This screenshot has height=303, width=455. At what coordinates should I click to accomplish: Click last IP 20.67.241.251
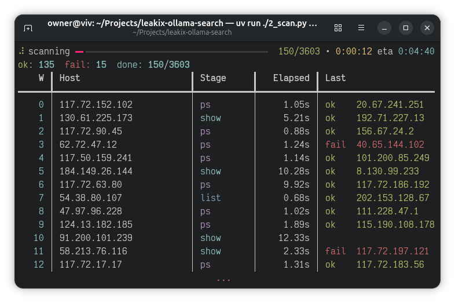click(x=390, y=105)
